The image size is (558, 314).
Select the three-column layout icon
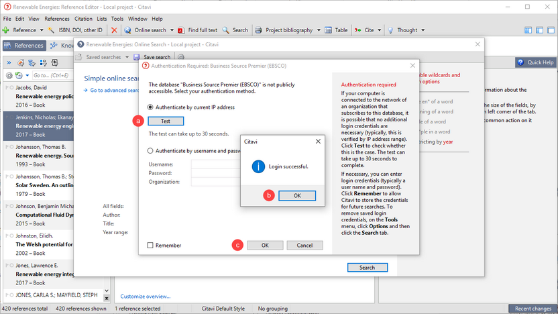coord(528,30)
